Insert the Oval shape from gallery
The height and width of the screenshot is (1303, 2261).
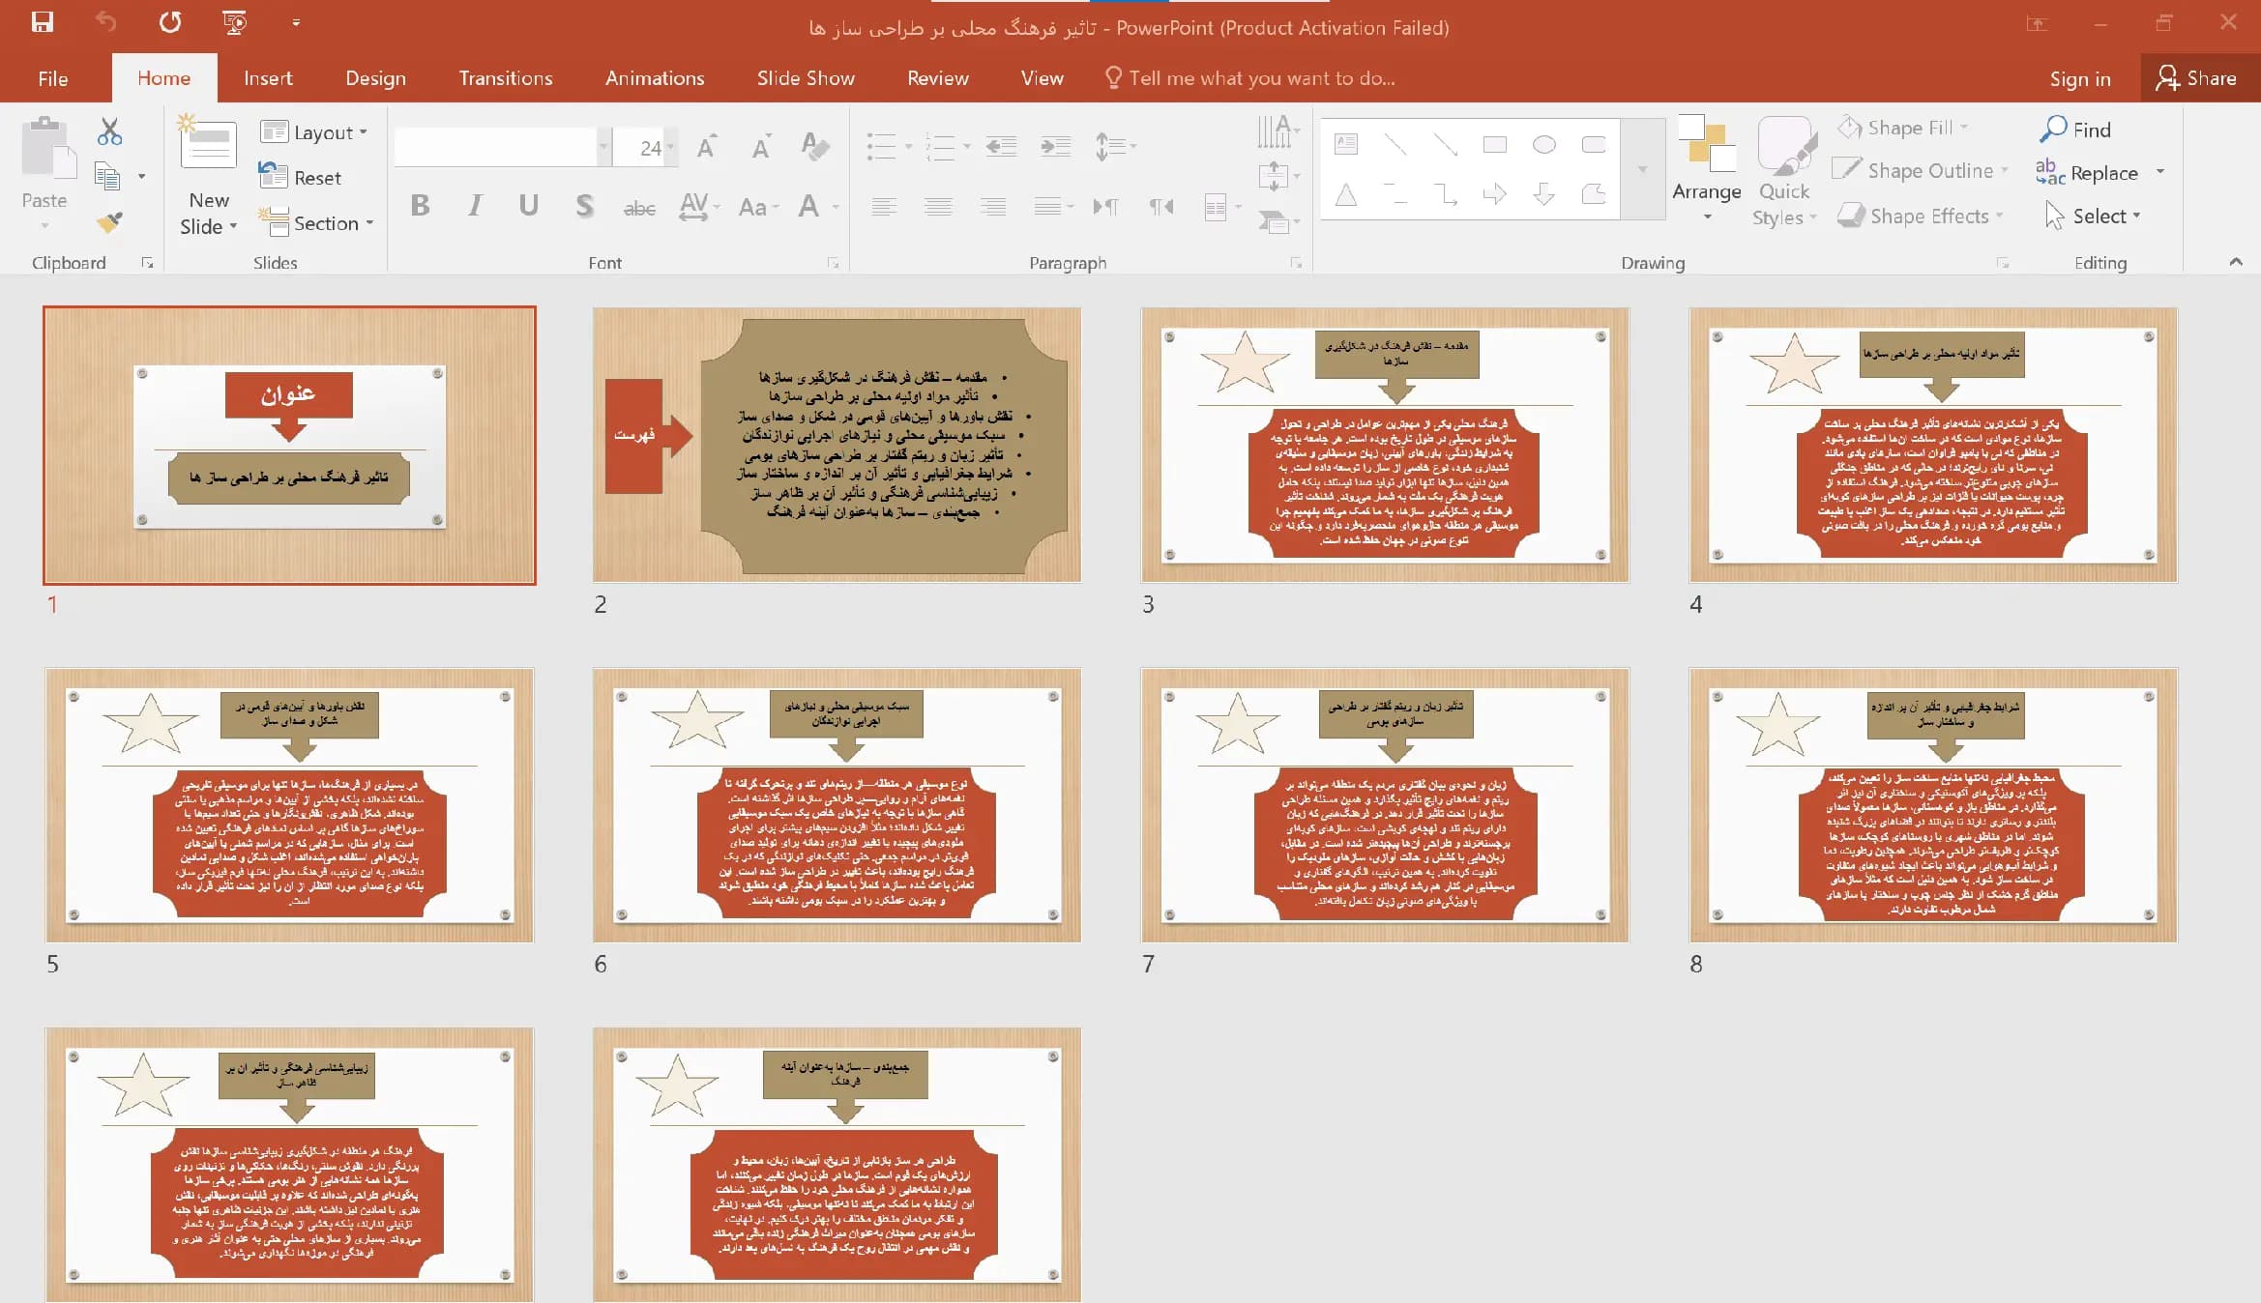[1544, 145]
